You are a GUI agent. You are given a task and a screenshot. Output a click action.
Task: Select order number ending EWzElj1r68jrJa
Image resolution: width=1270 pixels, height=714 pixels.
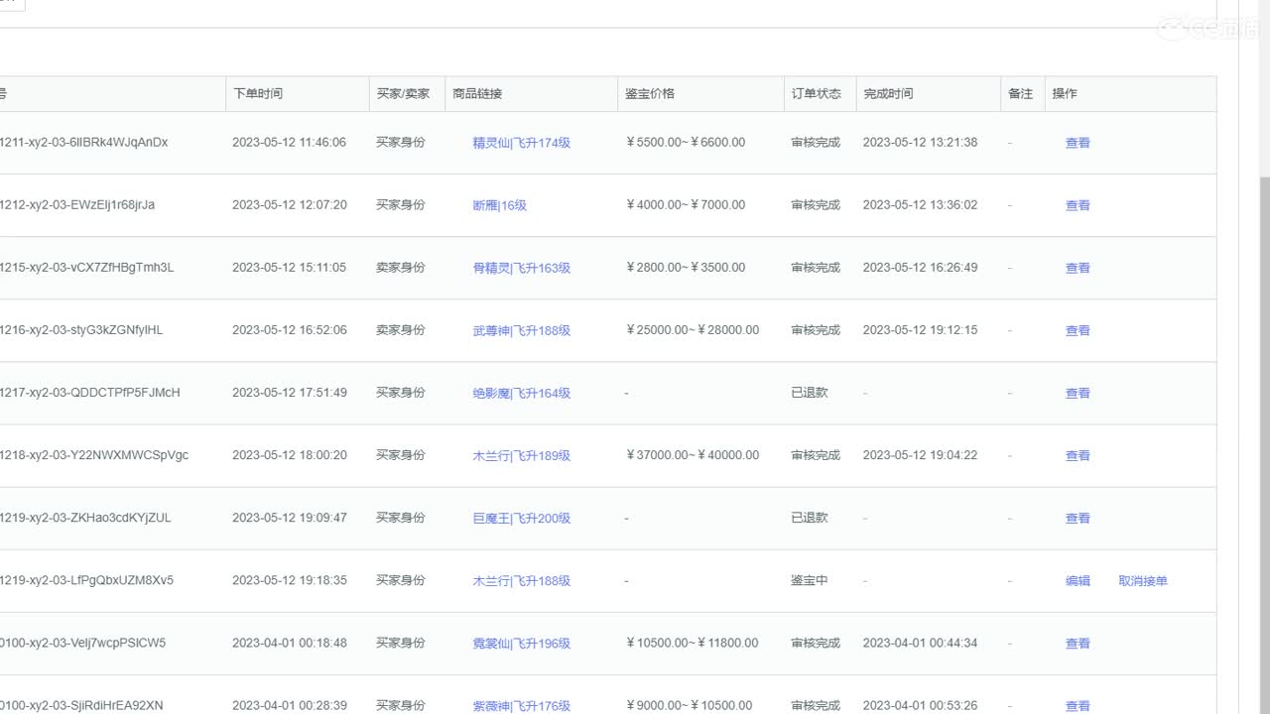pos(77,204)
